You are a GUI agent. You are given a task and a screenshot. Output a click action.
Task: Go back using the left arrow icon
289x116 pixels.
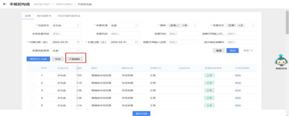tap(5, 4)
